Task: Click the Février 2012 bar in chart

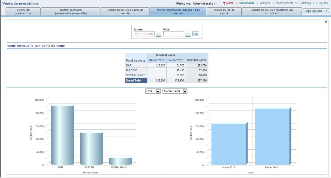Action: point(273,136)
